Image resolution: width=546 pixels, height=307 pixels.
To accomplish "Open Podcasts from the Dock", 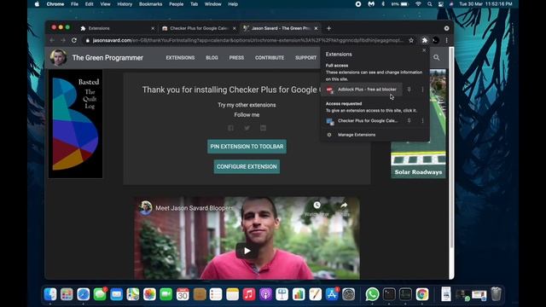I will (x=265, y=294).
